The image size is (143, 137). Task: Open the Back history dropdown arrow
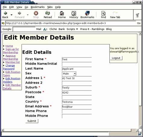11,15
